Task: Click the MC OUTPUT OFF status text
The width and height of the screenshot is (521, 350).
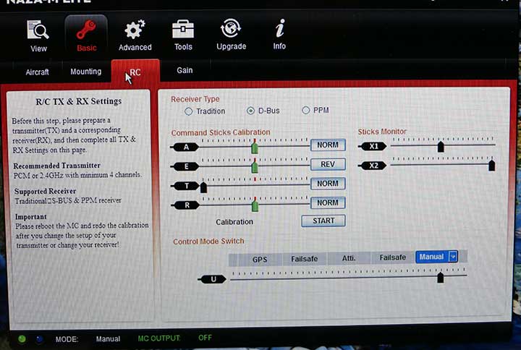Action: pyautogui.click(x=175, y=338)
